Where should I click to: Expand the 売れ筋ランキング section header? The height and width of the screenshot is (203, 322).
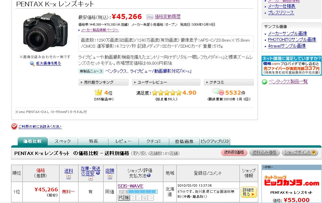click(103, 82)
